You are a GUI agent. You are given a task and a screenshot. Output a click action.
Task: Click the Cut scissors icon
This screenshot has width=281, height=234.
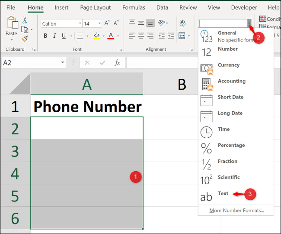25,20
